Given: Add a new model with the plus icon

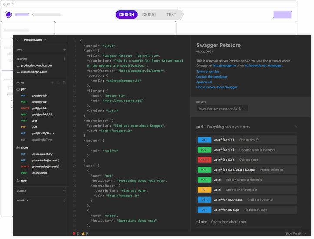Looking at the screenshot, I should click(x=64, y=191).
